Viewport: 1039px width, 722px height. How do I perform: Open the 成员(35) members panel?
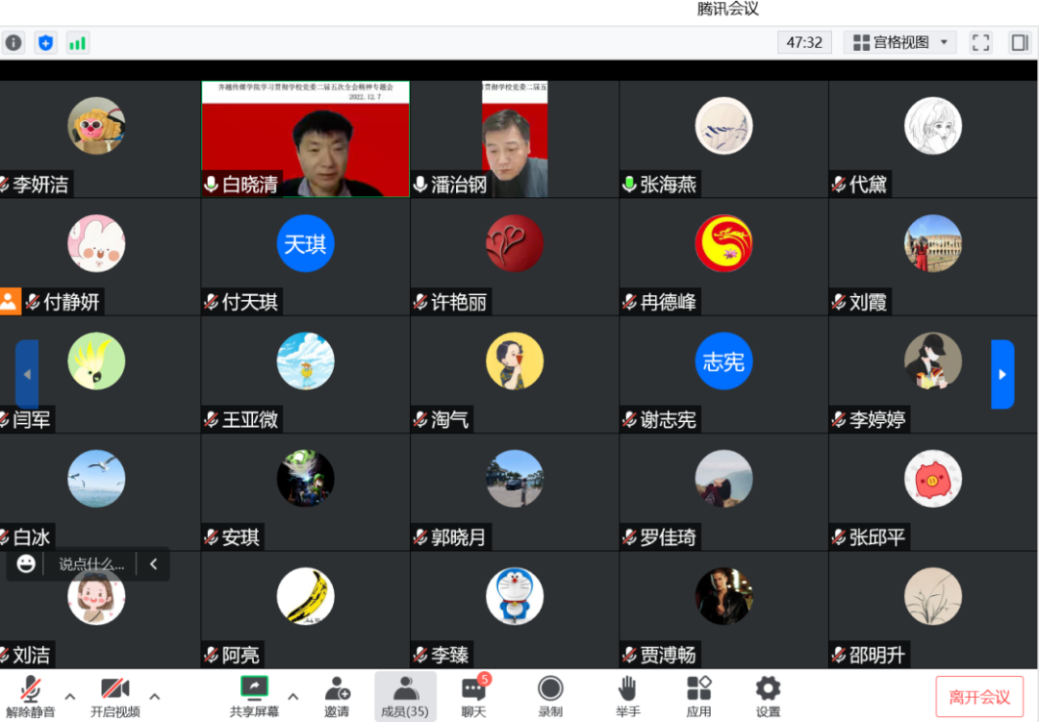405,696
